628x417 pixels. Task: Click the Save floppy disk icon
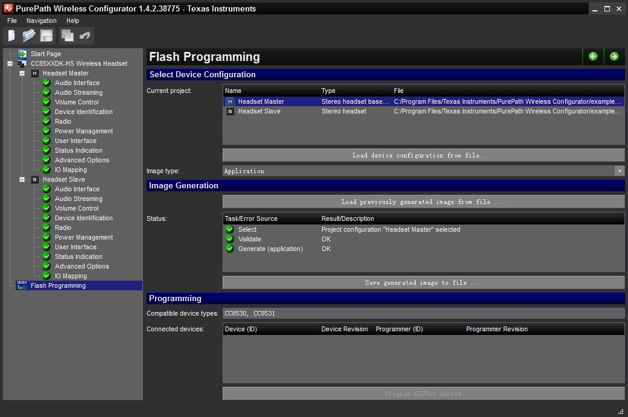pyautogui.click(x=46, y=36)
